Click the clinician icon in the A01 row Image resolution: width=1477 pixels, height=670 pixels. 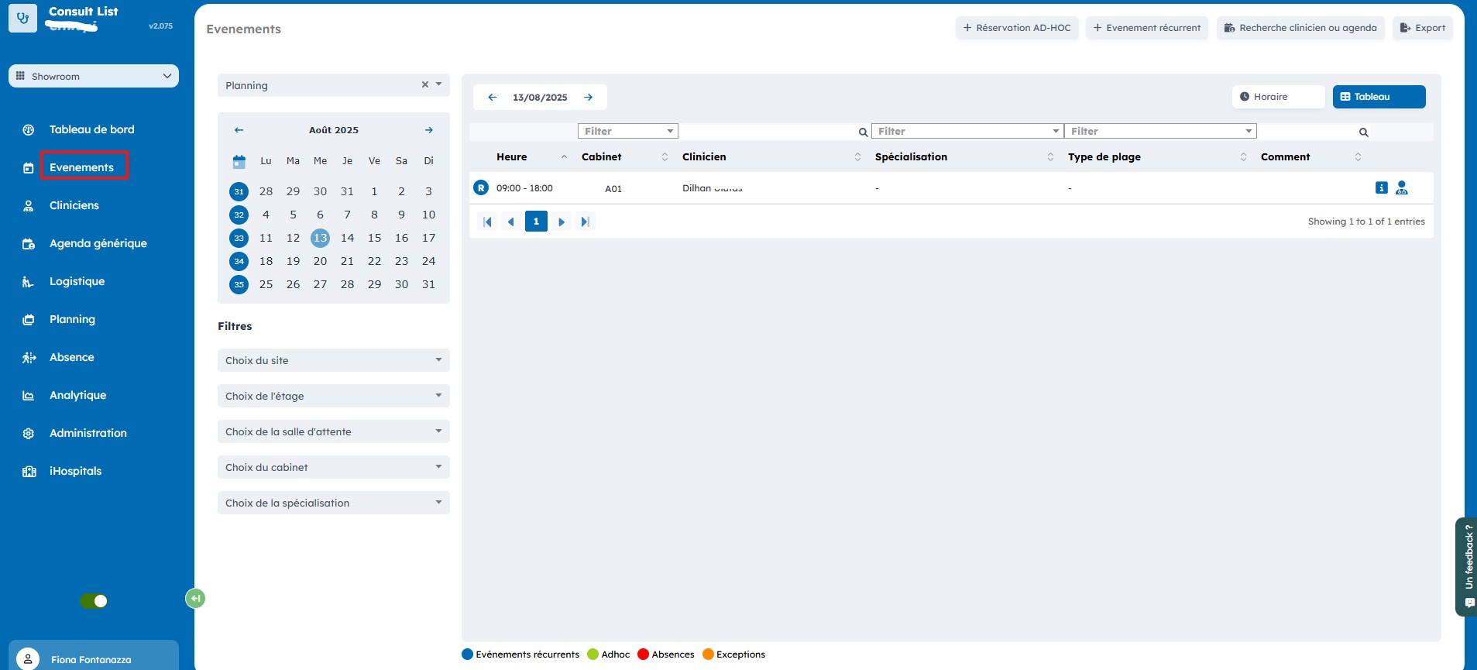point(1401,187)
